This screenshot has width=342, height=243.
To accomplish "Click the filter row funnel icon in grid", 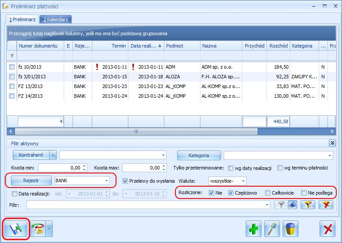I will click(x=12, y=55).
